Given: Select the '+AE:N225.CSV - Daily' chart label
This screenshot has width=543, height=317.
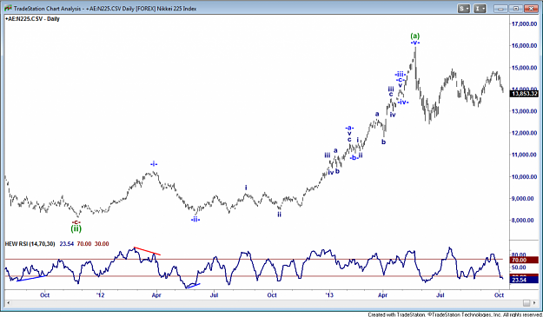Looking at the screenshot, I should [x=32, y=19].
